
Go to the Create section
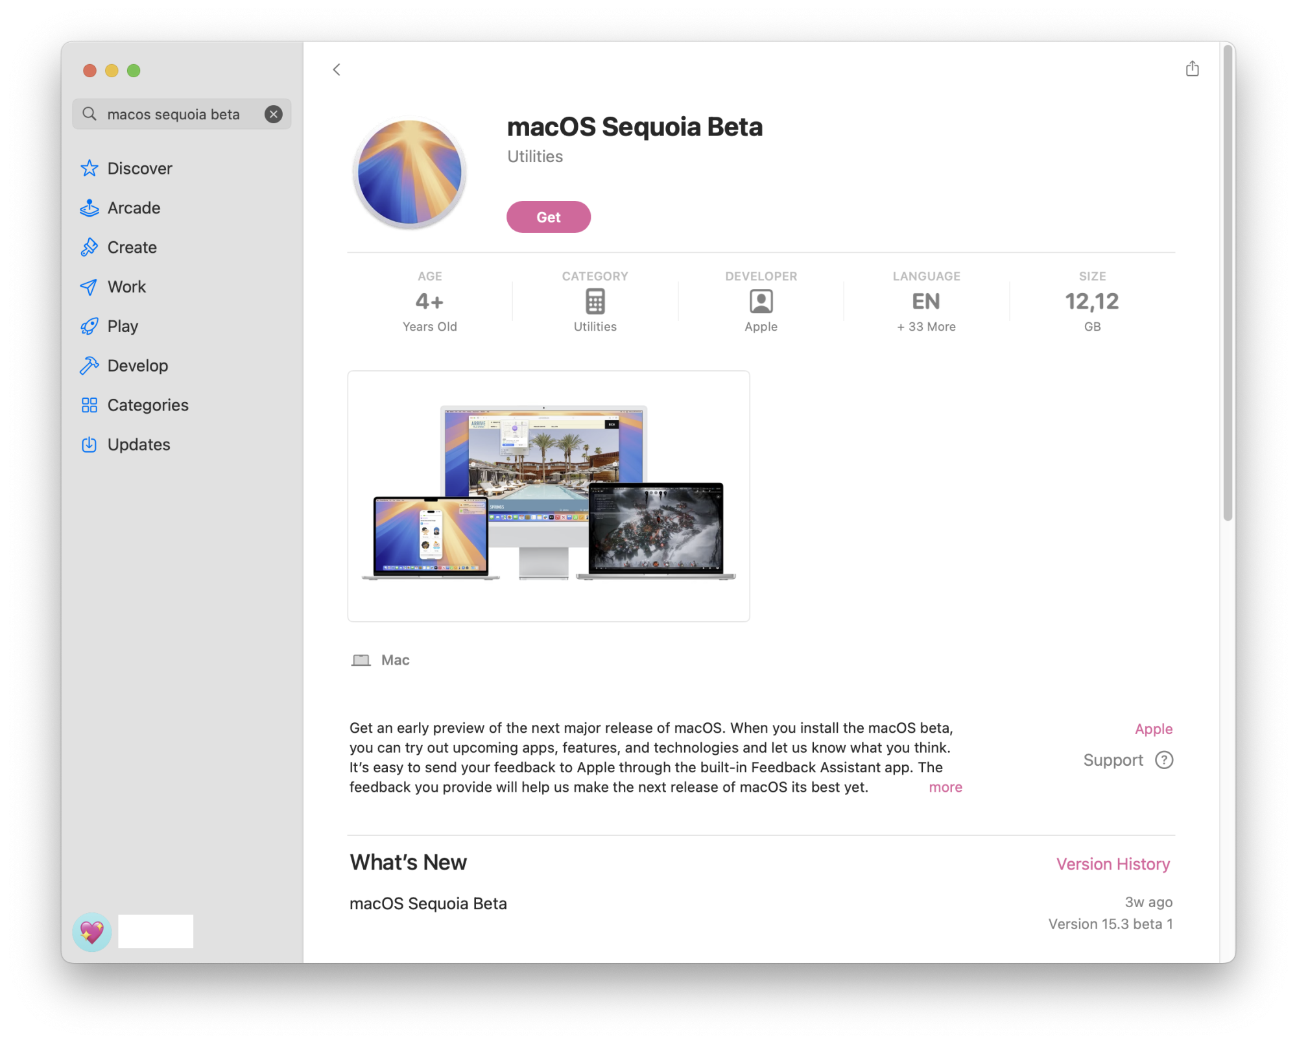[x=132, y=248]
